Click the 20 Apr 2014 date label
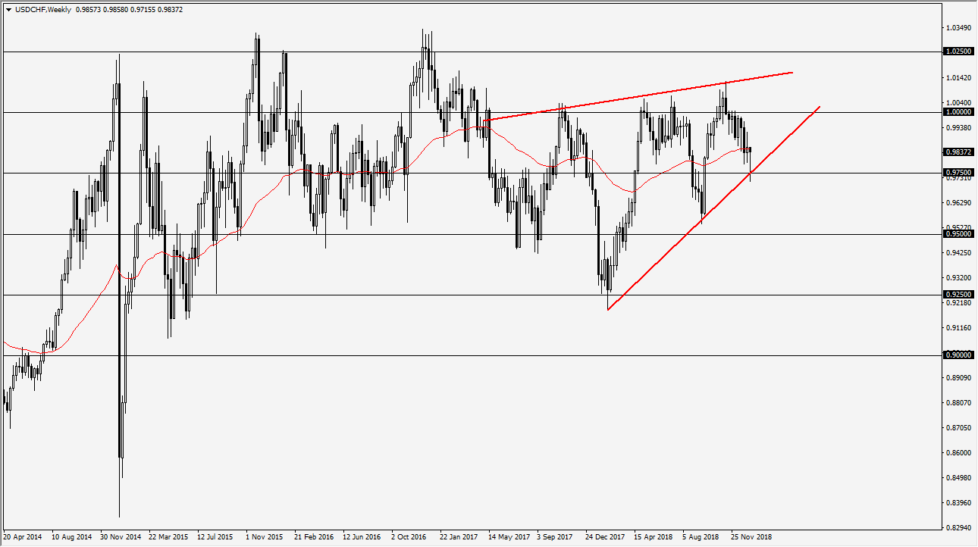Viewport: 978px width, 547px height. [x=24, y=536]
